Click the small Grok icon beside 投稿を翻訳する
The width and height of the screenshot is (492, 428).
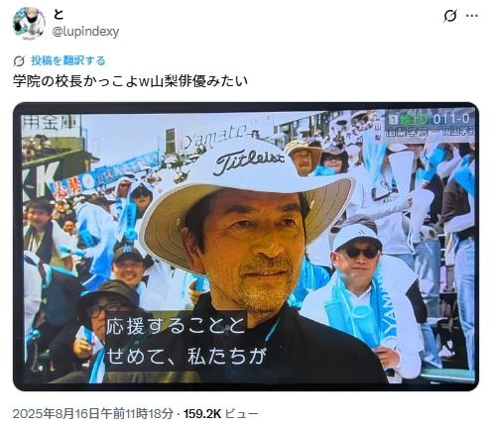(x=19, y=61)
